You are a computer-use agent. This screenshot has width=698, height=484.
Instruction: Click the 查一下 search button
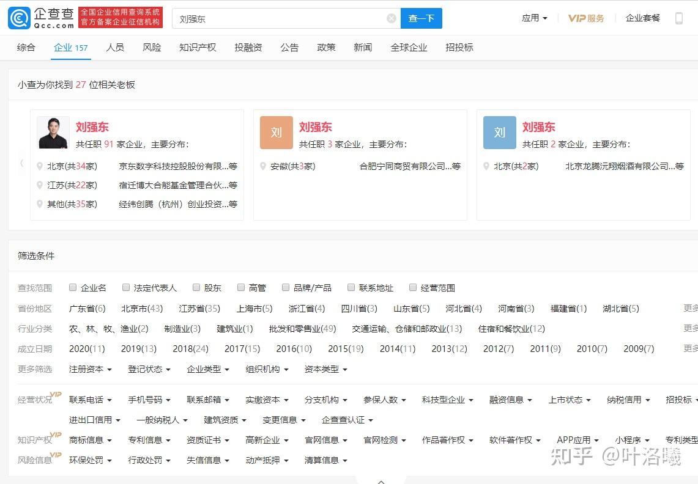(x=421, y=18)
